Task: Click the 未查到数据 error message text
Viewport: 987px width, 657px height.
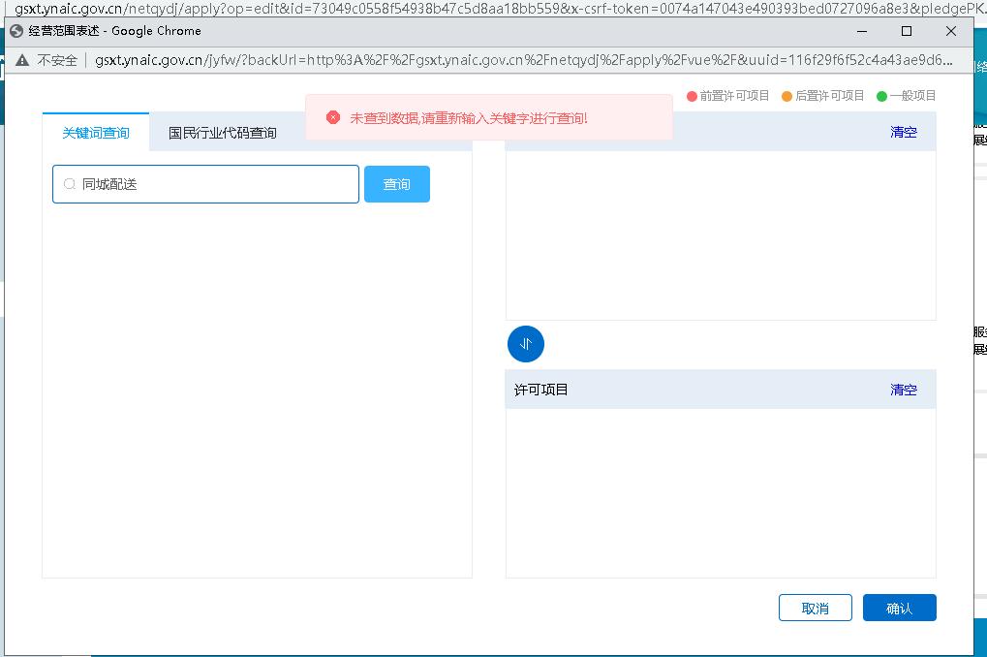Action: coord(469,118)
